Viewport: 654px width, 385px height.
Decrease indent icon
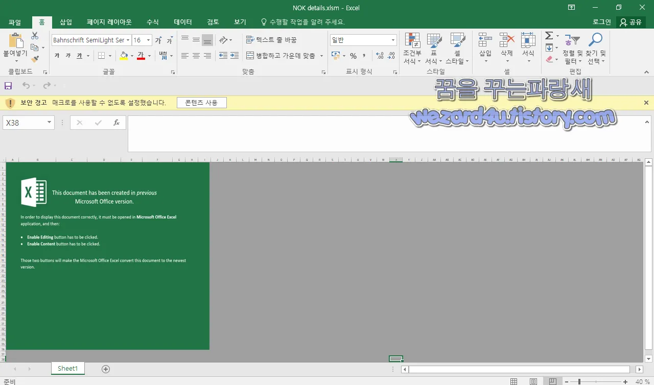pyautogui.click(x=223, y=56)
